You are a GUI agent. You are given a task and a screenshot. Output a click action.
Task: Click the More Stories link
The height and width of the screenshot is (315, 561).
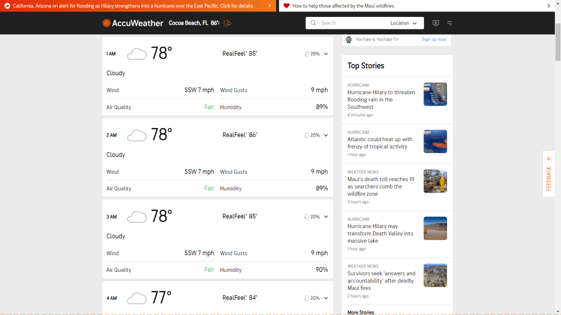coord(360,312)
